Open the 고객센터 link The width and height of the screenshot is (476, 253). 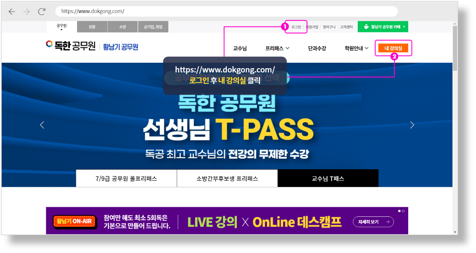(346, 27)
